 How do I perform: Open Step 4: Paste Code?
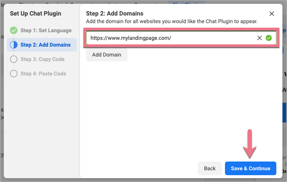pyautogui.click(x=43, y=74)
